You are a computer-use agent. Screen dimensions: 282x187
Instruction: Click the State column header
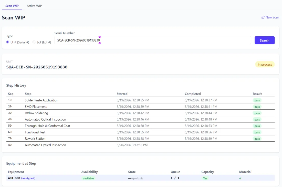pyautogui.click(x=132, y=172)
